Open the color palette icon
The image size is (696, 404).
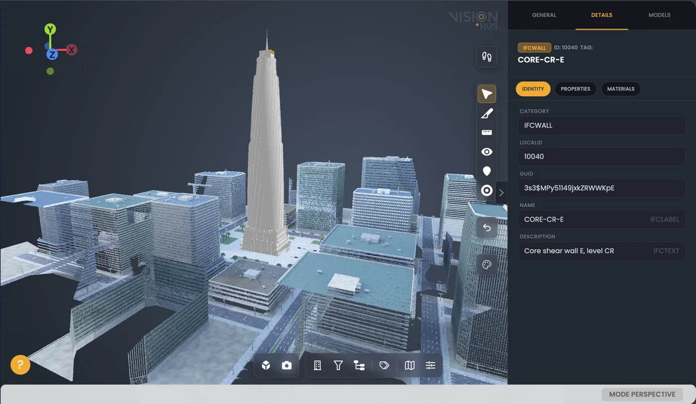tap(487, 265)
